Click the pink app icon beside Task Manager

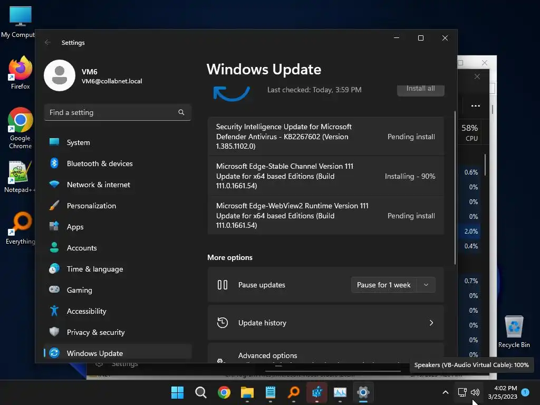(317, 392)
